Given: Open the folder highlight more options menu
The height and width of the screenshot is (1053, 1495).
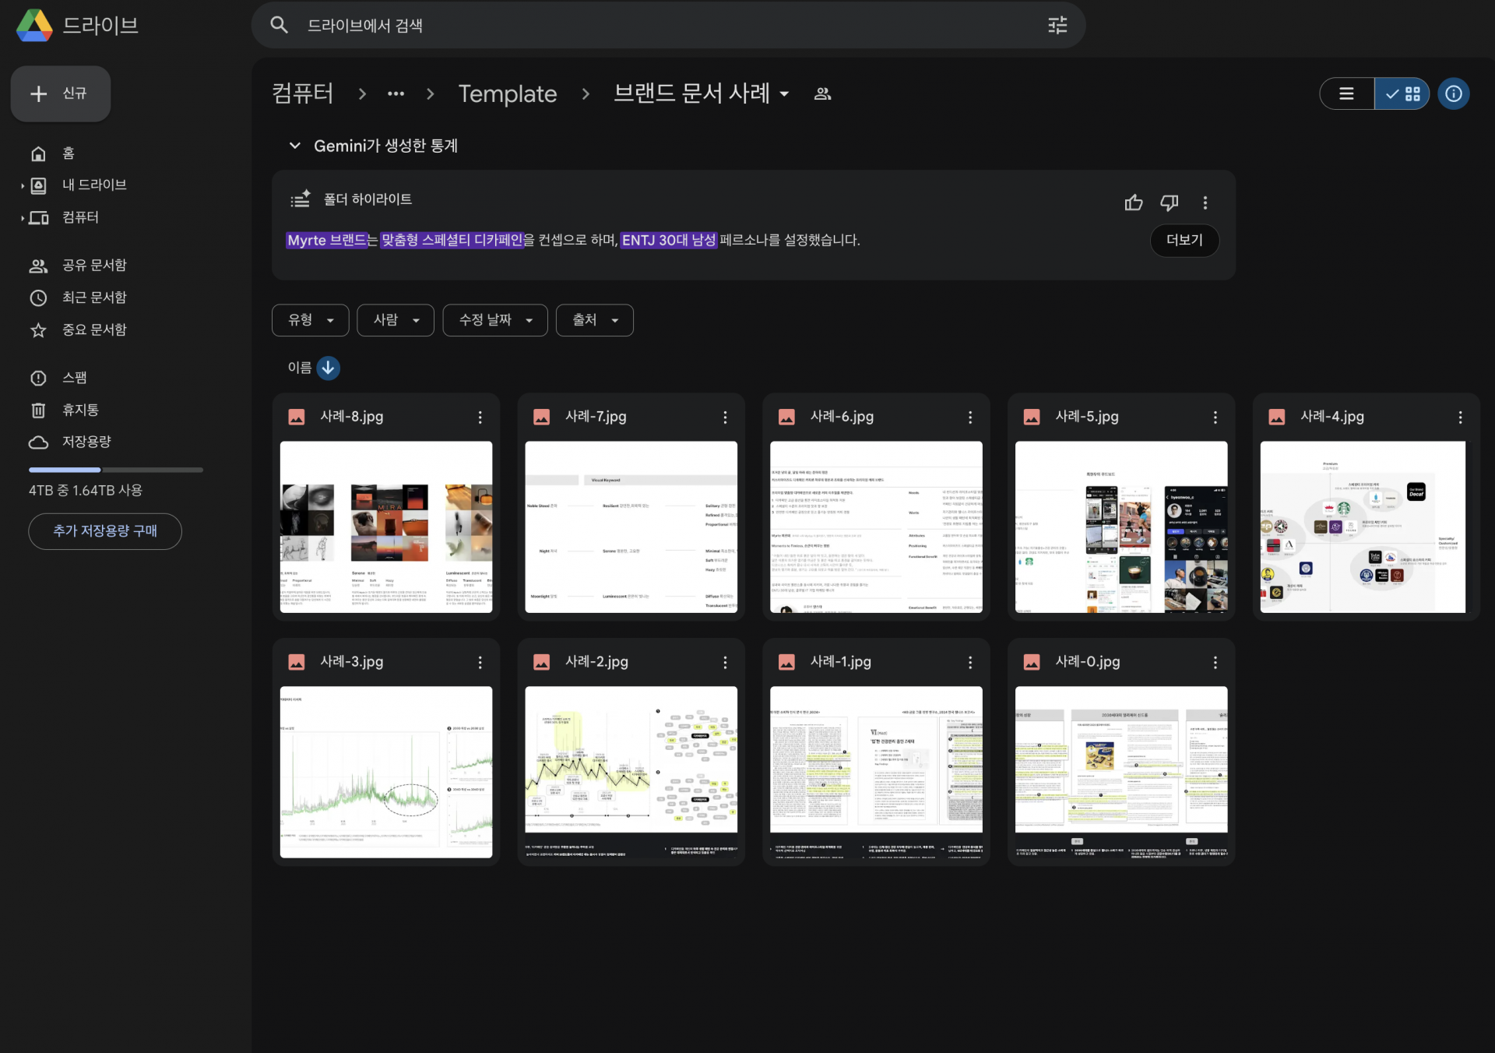Looking at the screenshot, I should [1205, 202].
